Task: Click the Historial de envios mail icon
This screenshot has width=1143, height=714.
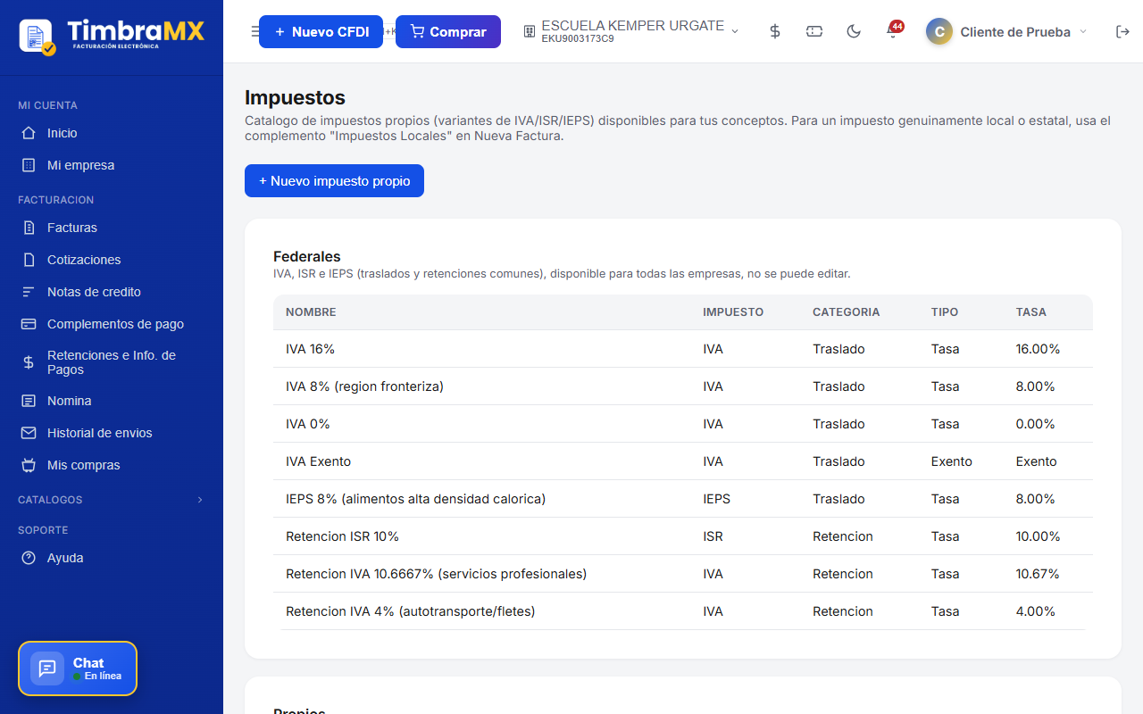Action: (x=29, y=433)
